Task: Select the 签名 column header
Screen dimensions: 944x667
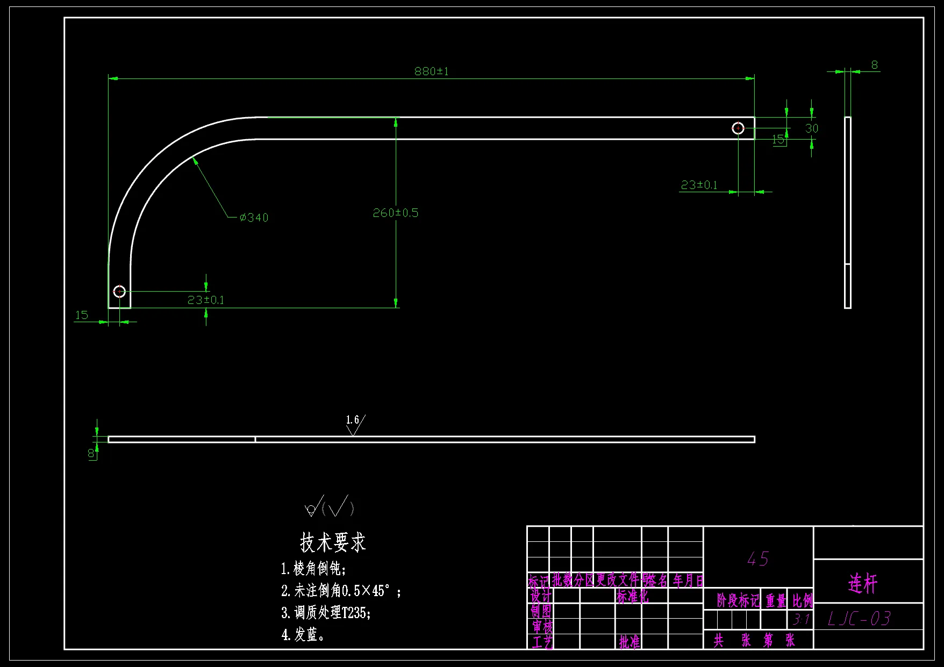Action: coord(656,580)
